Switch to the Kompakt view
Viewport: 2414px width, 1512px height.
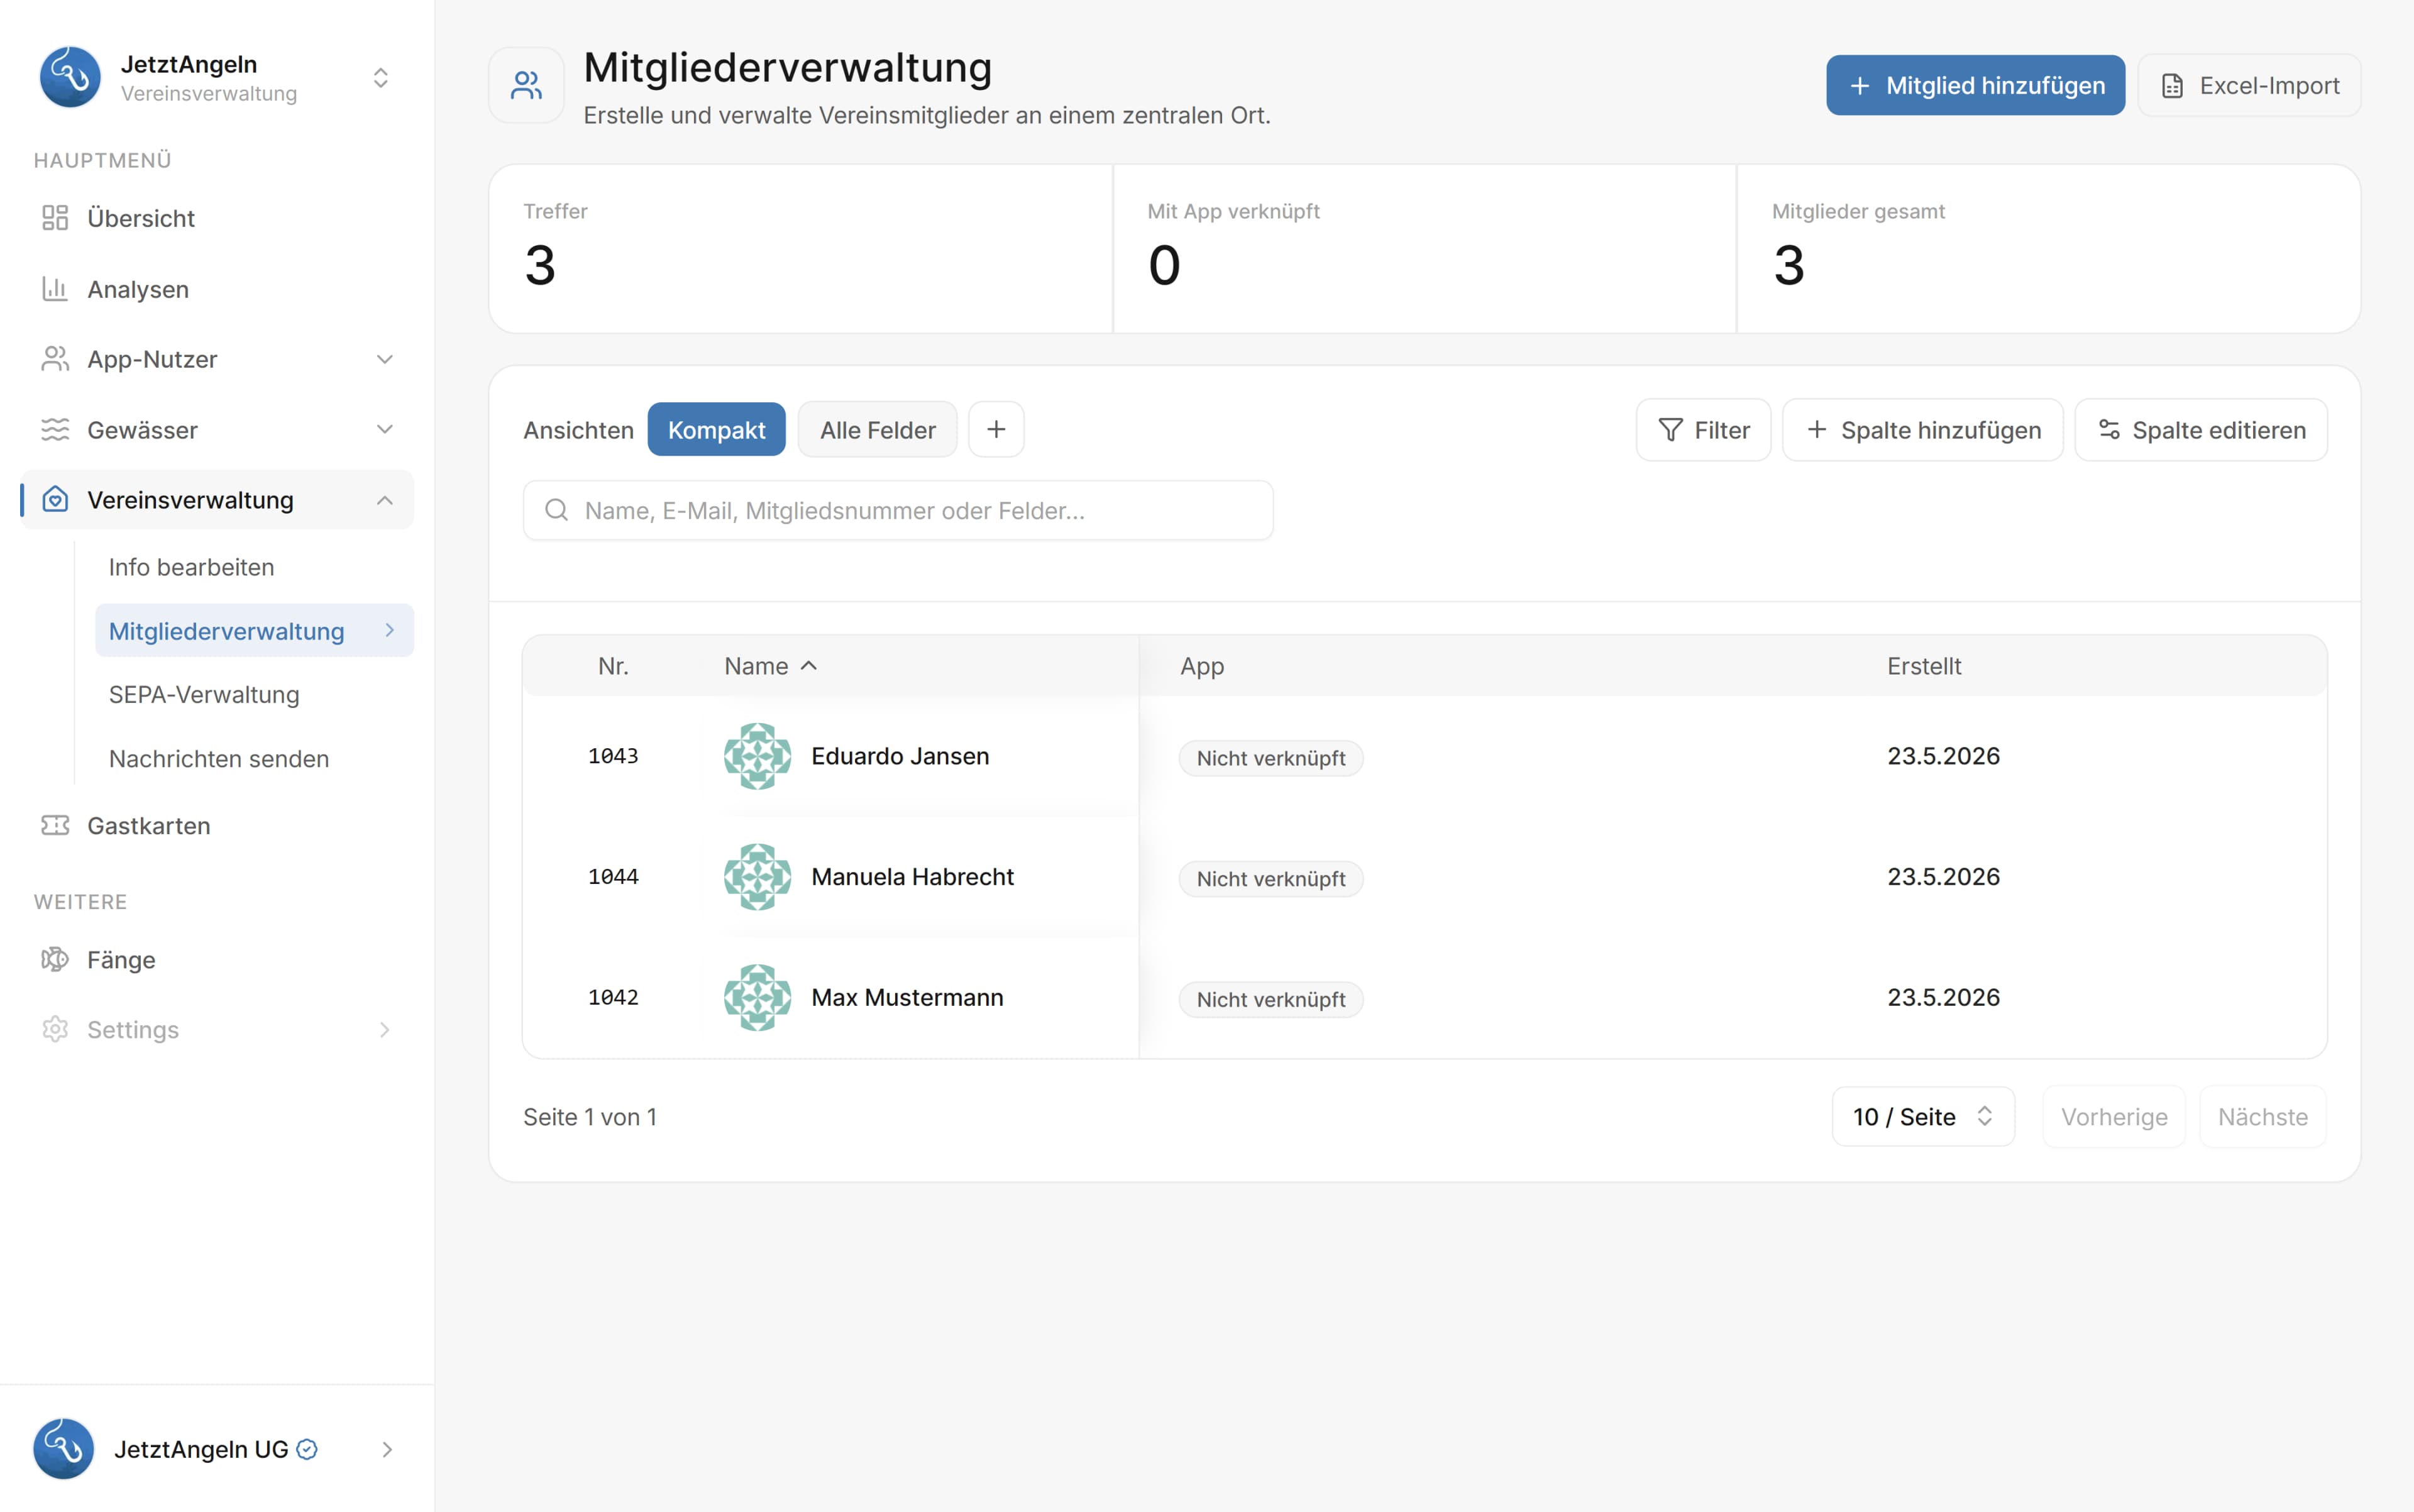click(717, 430)
